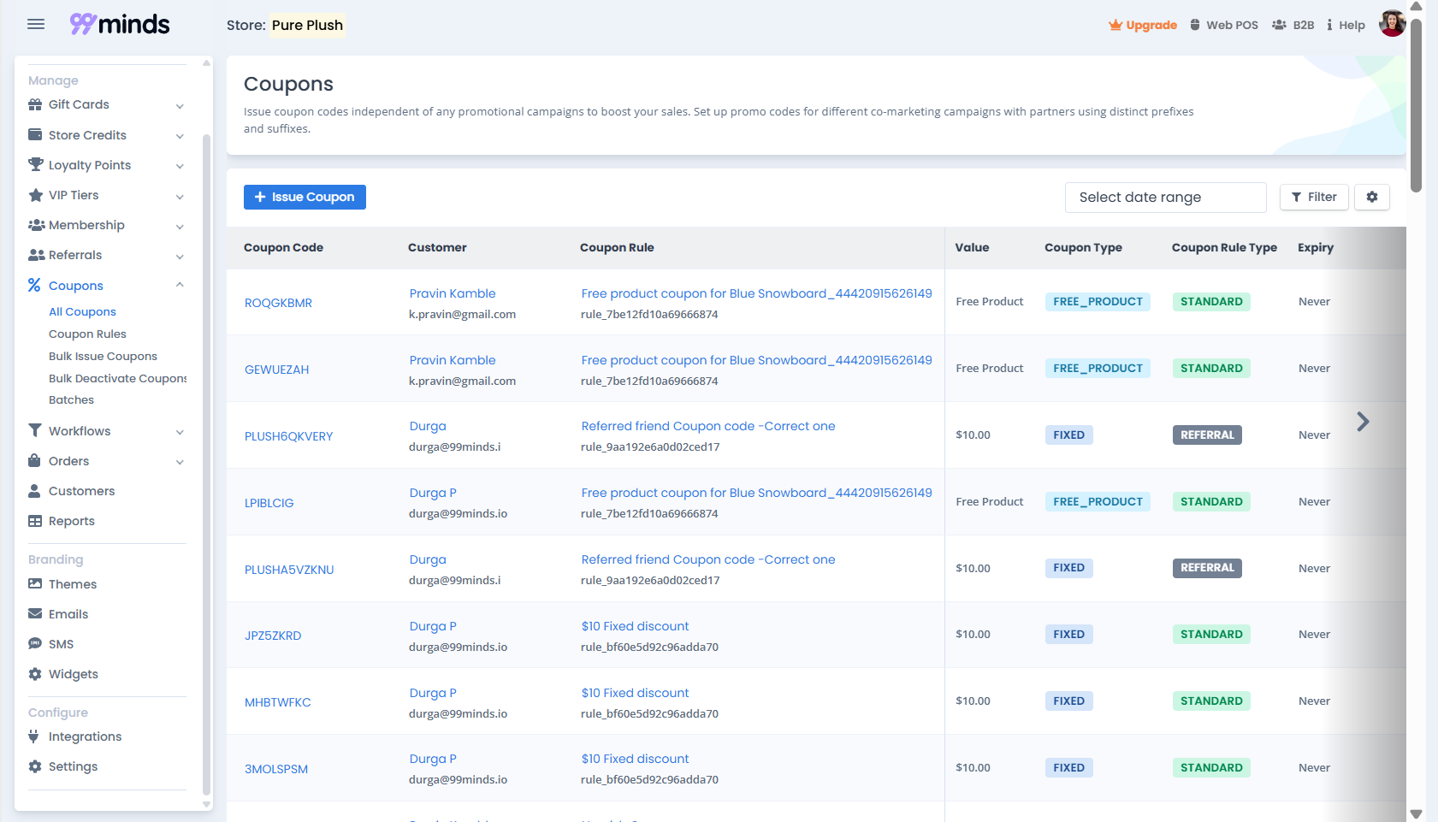Open the user profile avatar
The height and width of the screenshot is (822, 1438).
[1392, 23]
